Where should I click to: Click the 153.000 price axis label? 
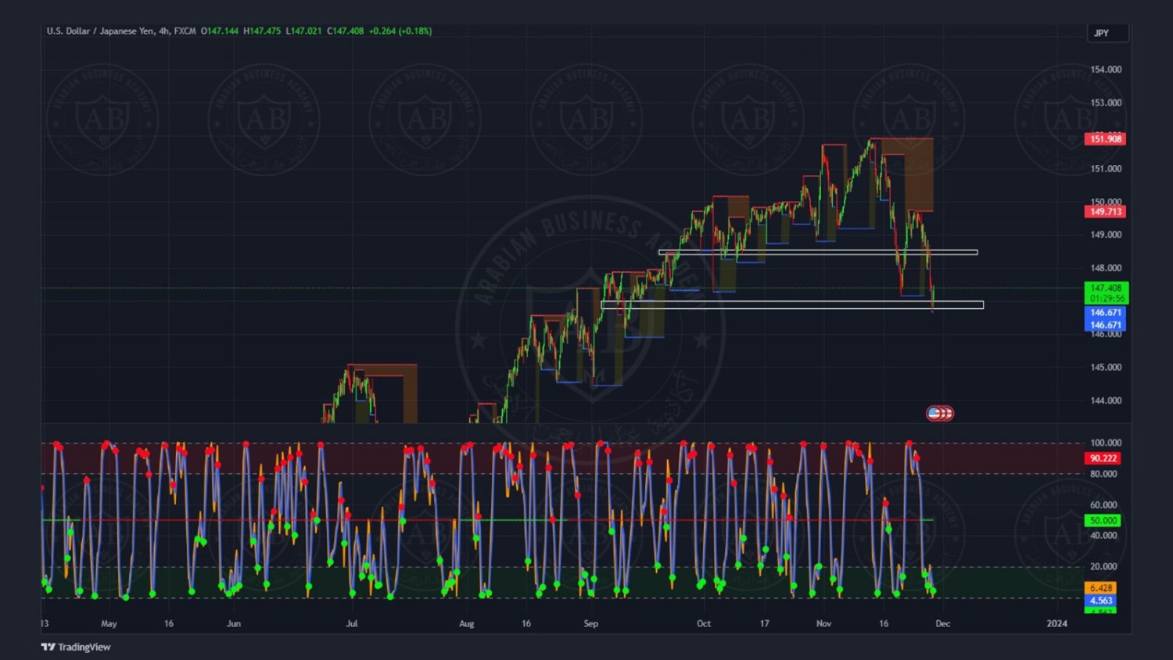pos(1106,102)
